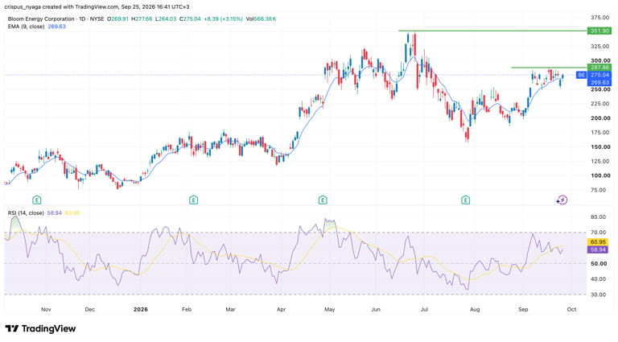Click the EMA (9, close) indicator legend

27,27
